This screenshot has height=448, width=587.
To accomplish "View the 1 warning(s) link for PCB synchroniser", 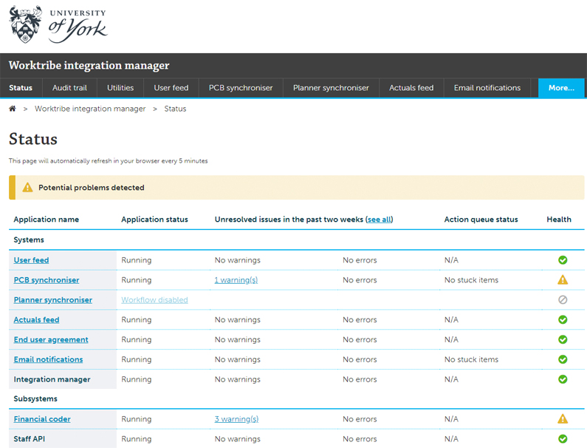I will 236,280.
